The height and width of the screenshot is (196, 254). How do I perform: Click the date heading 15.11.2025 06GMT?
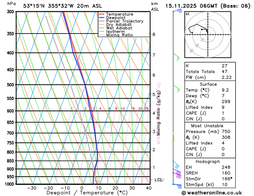[x=191, y=6]
